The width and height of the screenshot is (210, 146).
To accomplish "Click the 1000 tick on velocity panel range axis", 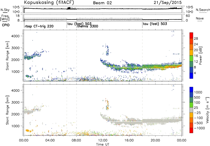I will tap(15, 126).
